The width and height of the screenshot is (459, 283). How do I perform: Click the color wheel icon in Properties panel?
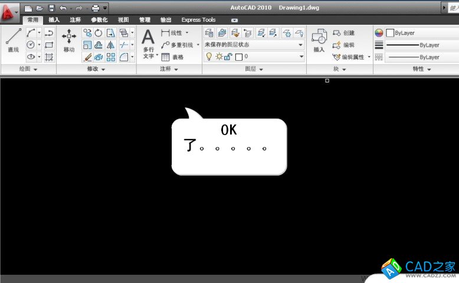click(x=379, y=33)
